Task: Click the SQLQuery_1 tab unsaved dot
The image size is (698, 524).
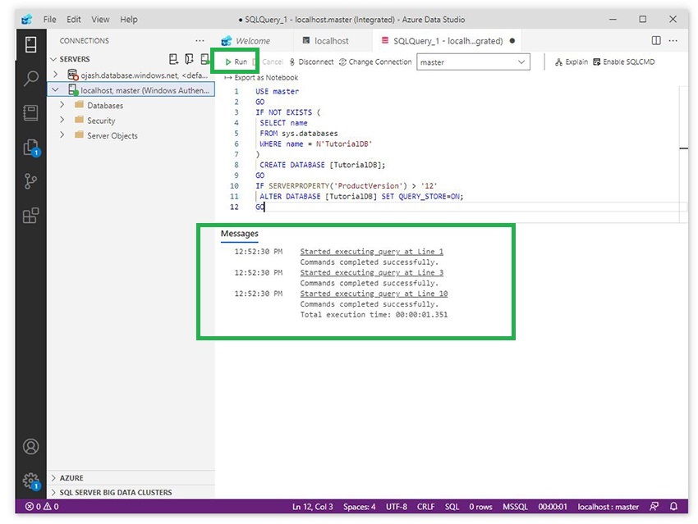Action: [512, 41]
